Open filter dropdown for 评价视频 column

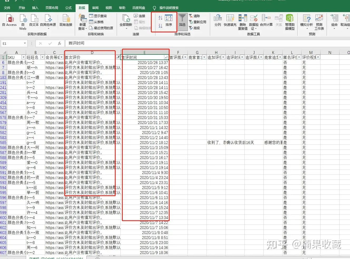pos(318,57)
